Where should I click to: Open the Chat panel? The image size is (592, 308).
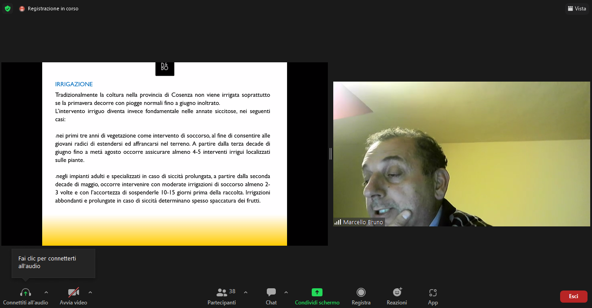[271, 296]
